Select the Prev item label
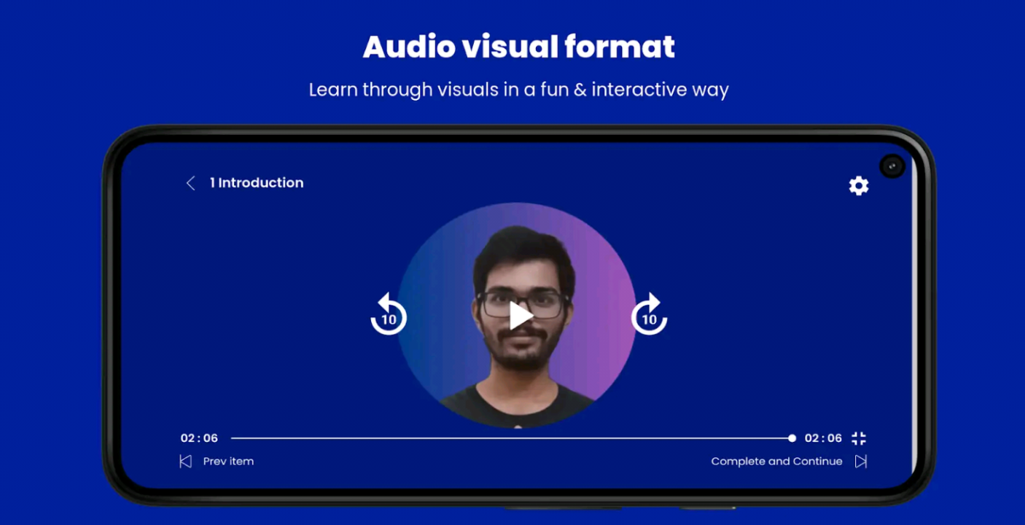 tap(228, 461)
